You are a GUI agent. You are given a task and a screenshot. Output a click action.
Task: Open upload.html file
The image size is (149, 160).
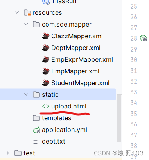click(x=69, y=107)
